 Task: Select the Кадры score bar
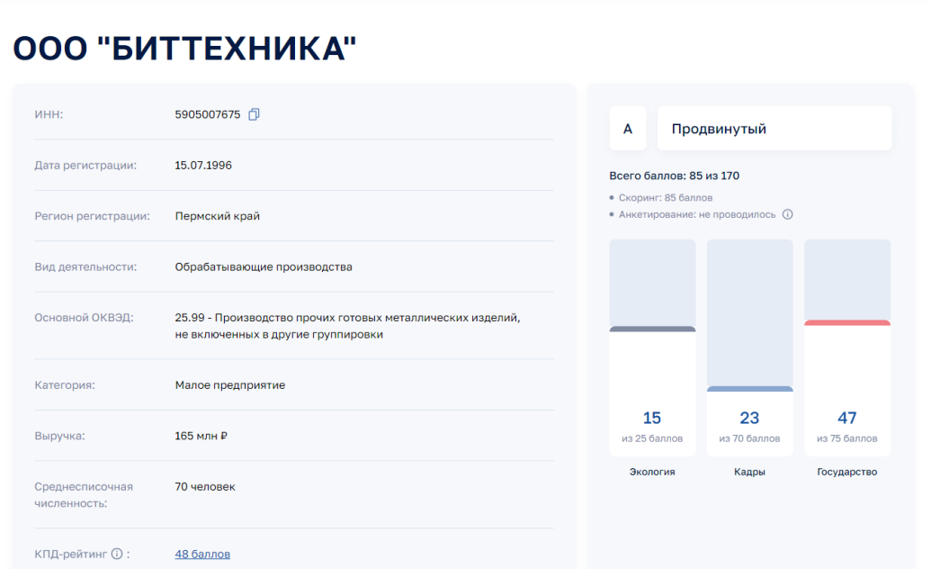click(x=750, y=348)
